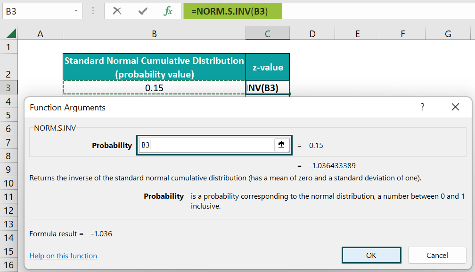Click the z-value header cell

click(x=267, y=66)
